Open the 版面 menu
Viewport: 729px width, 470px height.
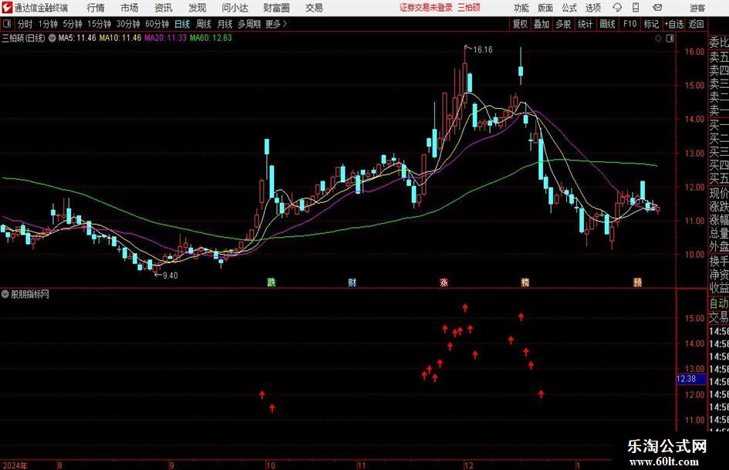(545, 8)
